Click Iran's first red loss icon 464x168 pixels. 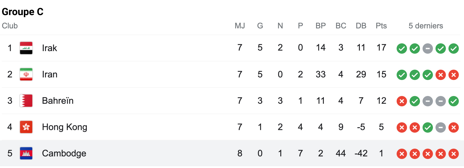(441, 75)
